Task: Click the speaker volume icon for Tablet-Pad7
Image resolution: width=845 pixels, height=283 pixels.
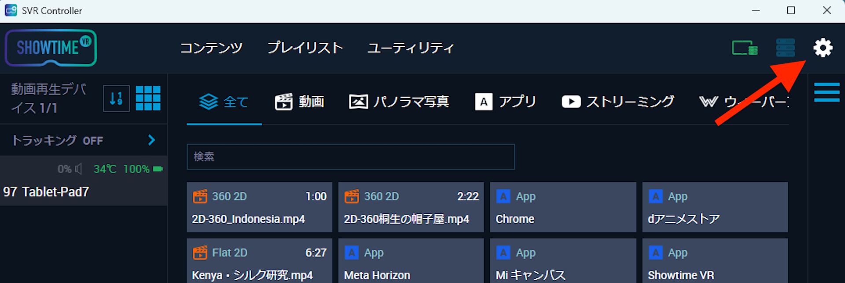Action: point(79,169)
